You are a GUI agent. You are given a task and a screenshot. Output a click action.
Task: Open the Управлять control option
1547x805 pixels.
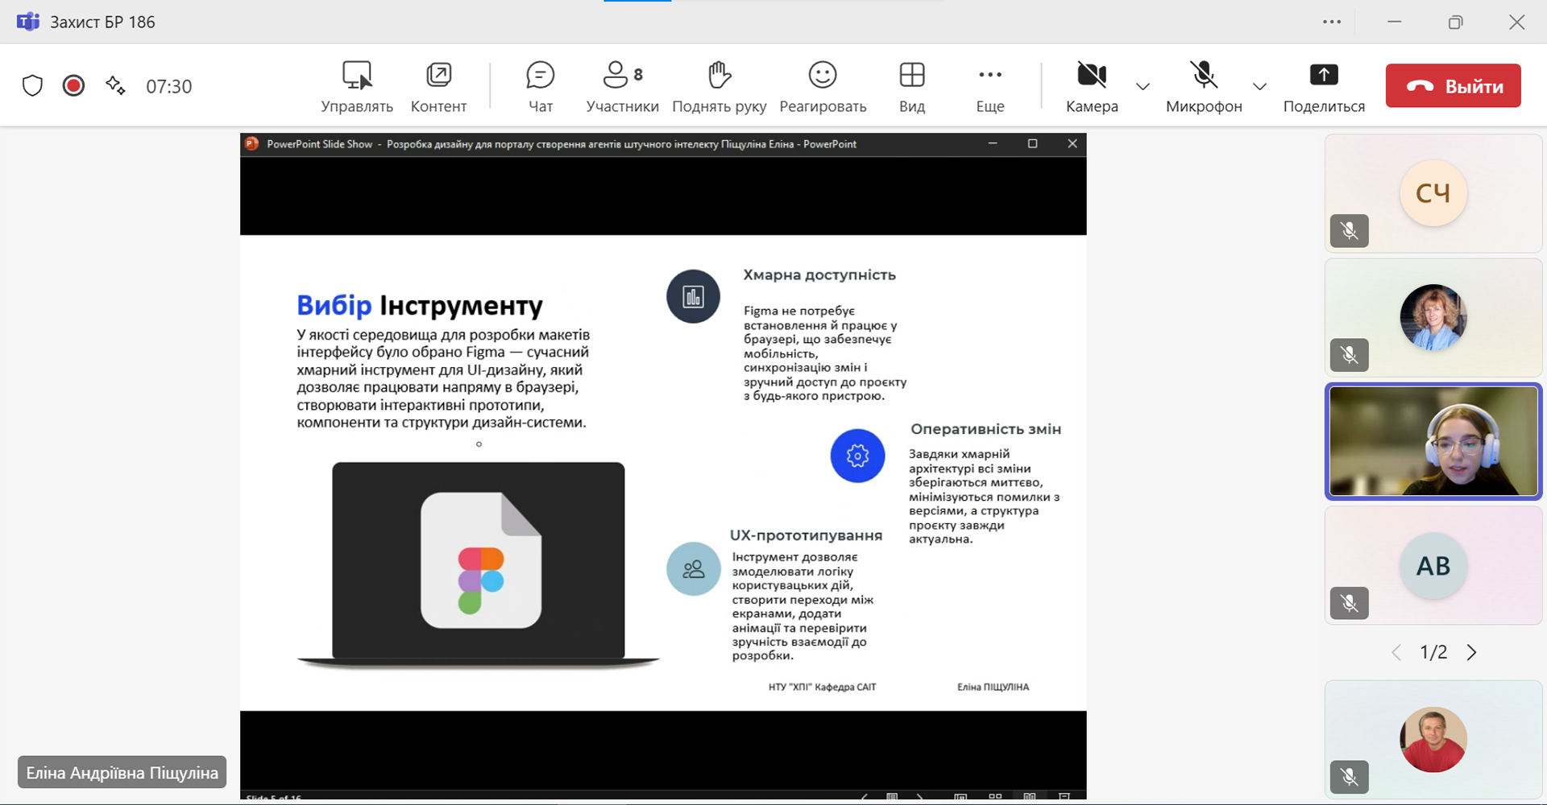(x=356, y=86)
